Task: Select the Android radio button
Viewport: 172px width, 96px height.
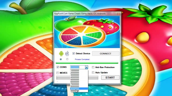Action: (61, 59)
